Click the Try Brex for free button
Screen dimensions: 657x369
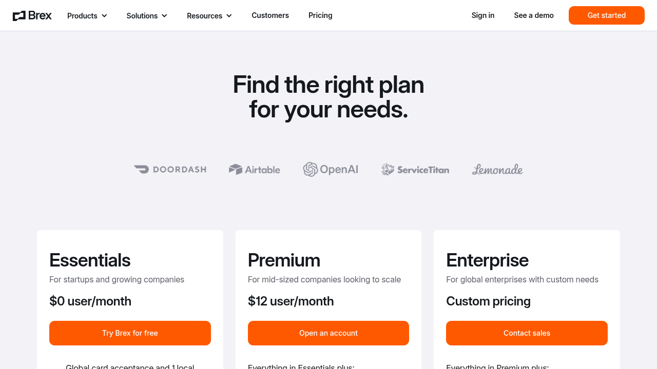point(130,333)
